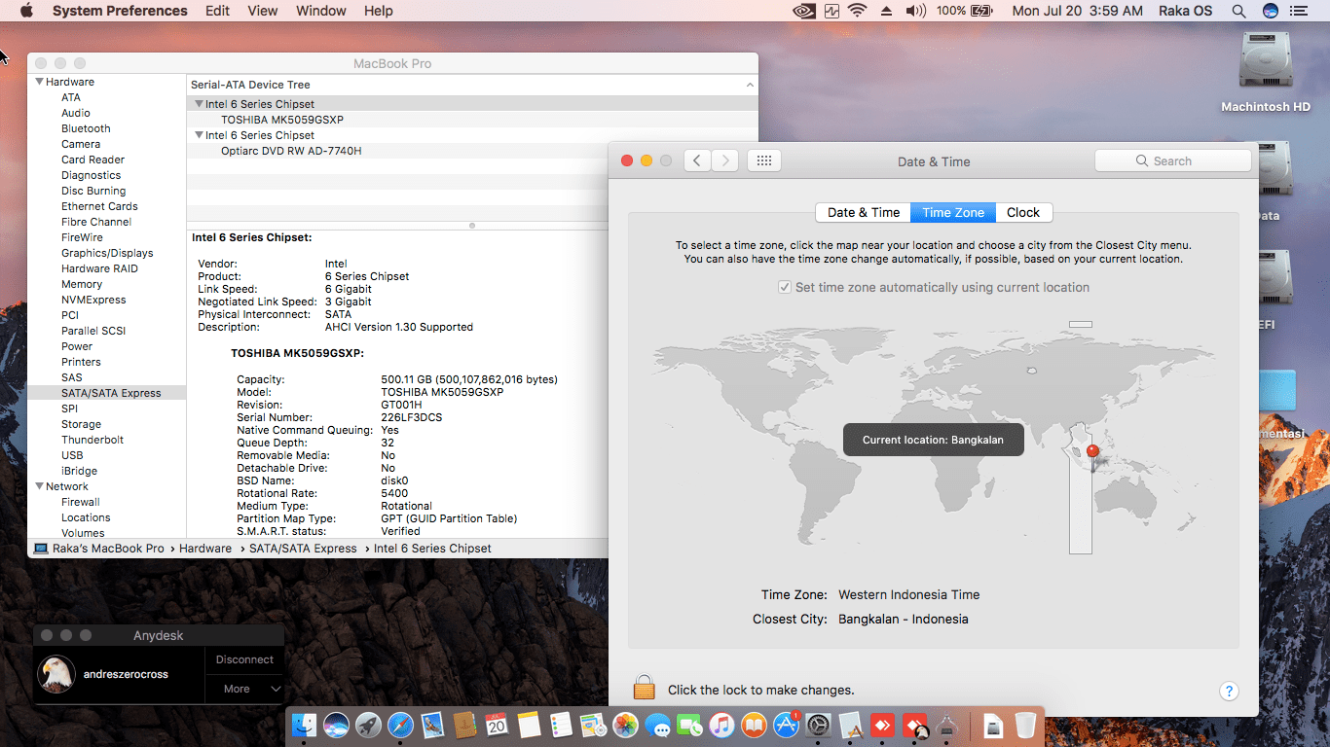Select Storage in the hardware sidebar
1330x747 pixels.
pyautogui.click(x=81, y=424)
